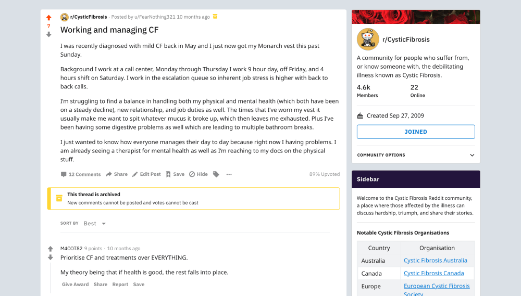Upvote the Working and managing CF post
The image size is (521, 296).
click(49, 18)
